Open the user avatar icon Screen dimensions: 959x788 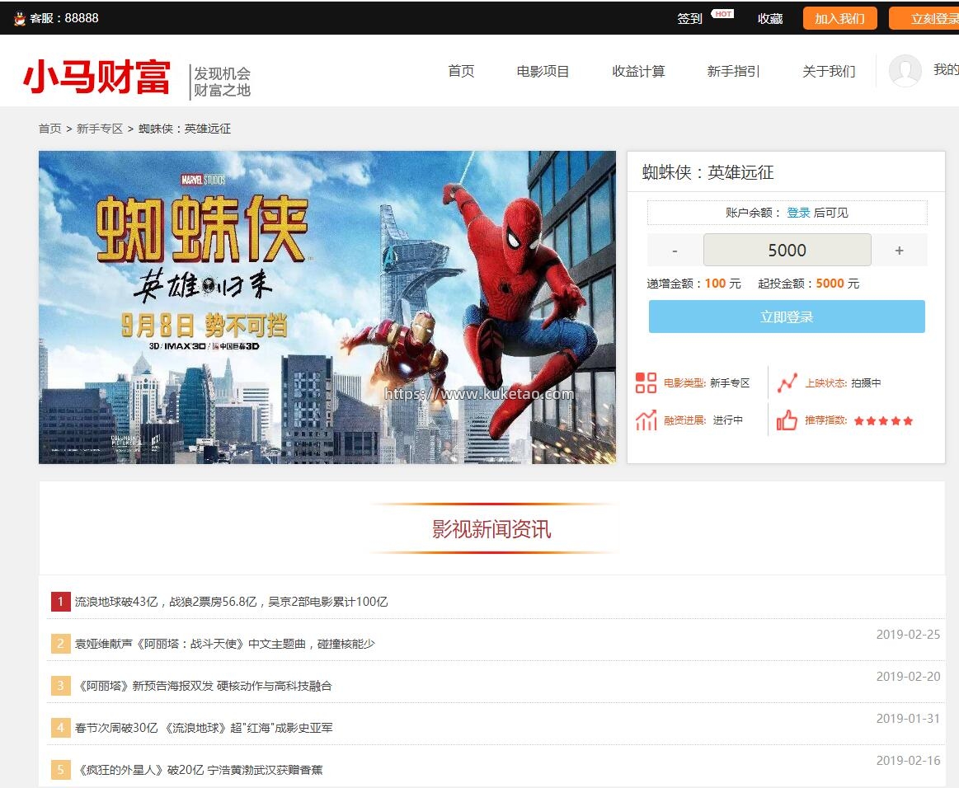[x=905, y=70]
